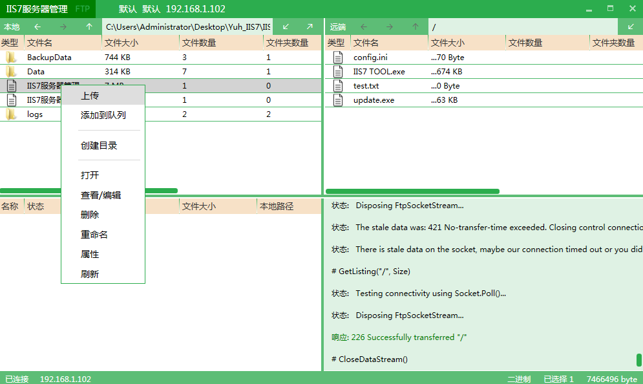Select the update.exe file name
Screen dimensions: 643x384
point(374,100)
